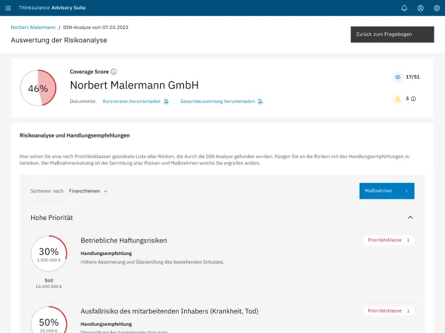The image size is (445, 333).
Task: Open the user account menu
Action: pos(420,8)
